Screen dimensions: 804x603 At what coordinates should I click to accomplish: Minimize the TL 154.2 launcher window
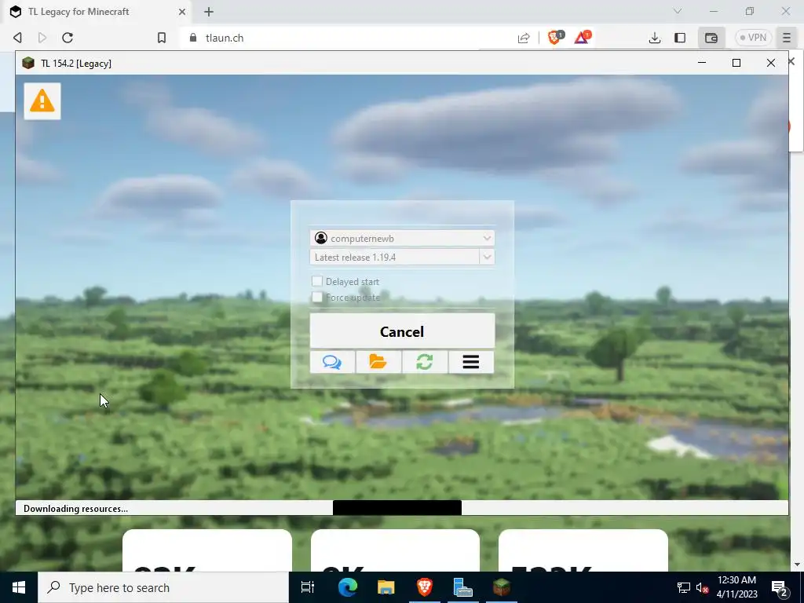coord(702,63)
